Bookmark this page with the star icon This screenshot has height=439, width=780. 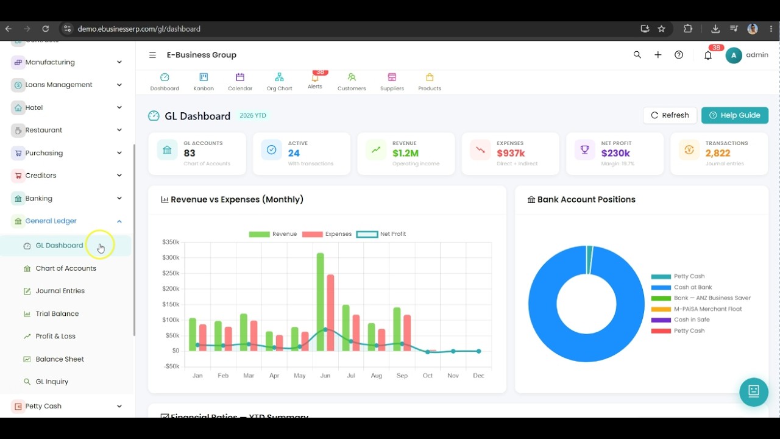point(662,29)
